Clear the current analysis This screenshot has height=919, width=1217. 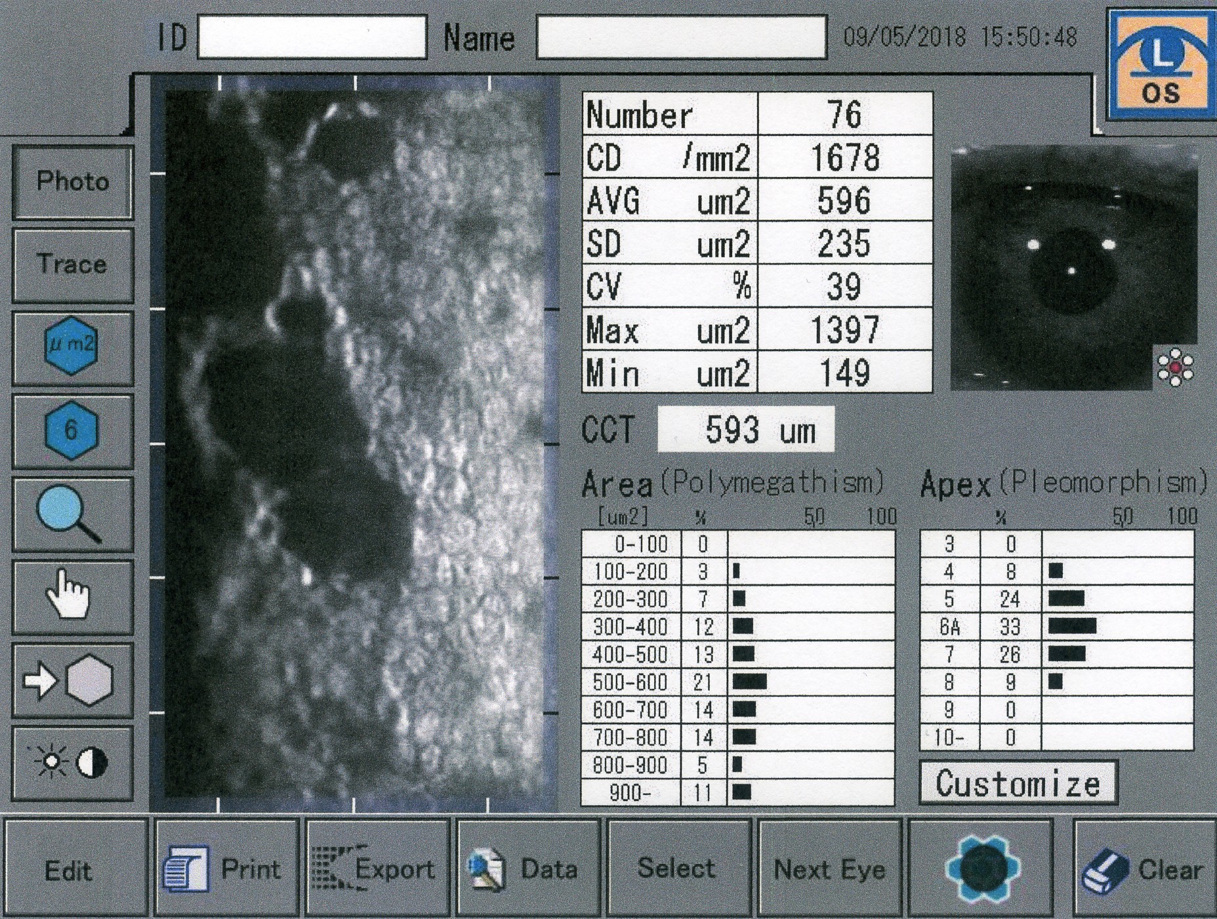pyautogui.click(x=1144, y=868)
